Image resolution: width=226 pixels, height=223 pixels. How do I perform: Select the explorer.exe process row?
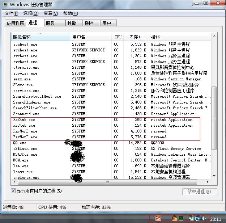tap(111, 177)
